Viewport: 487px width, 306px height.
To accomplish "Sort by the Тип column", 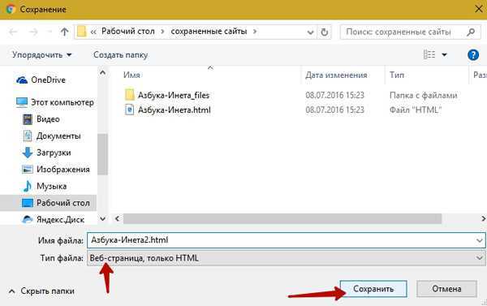I will (x=397, y=75).
